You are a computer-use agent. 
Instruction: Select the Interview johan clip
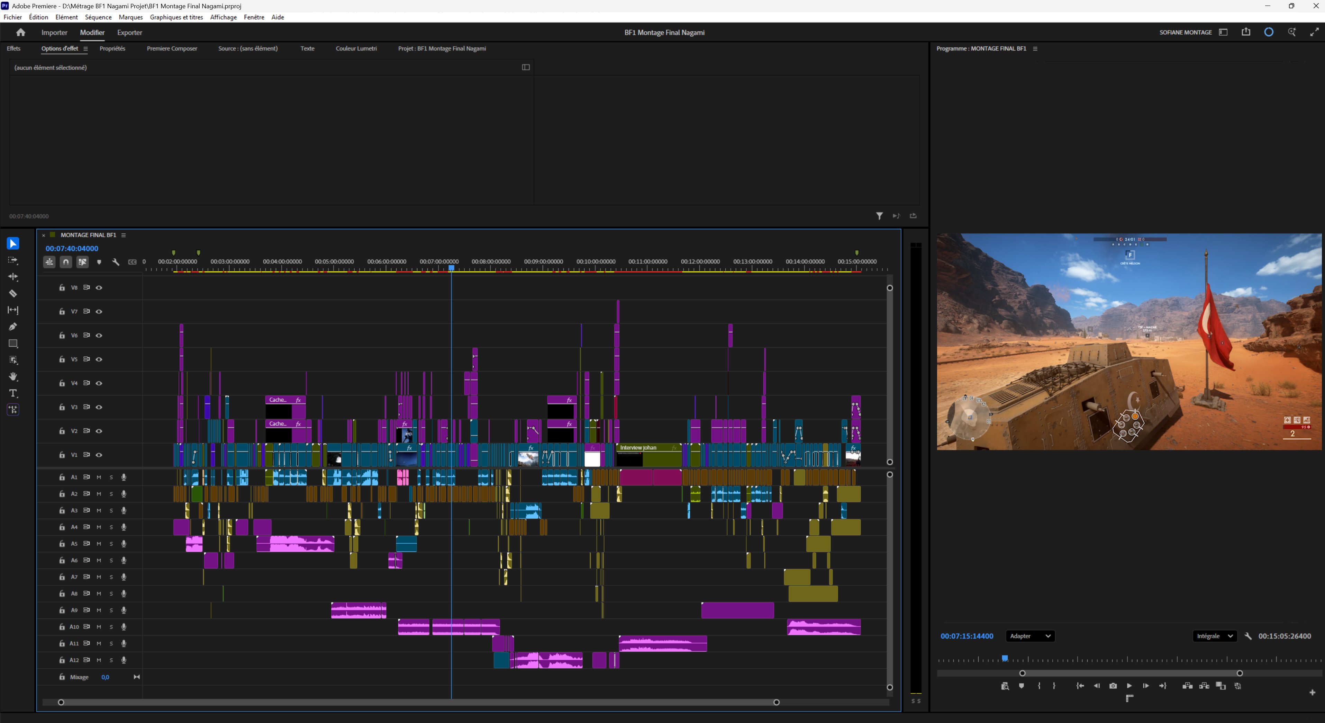click(648, 455)
